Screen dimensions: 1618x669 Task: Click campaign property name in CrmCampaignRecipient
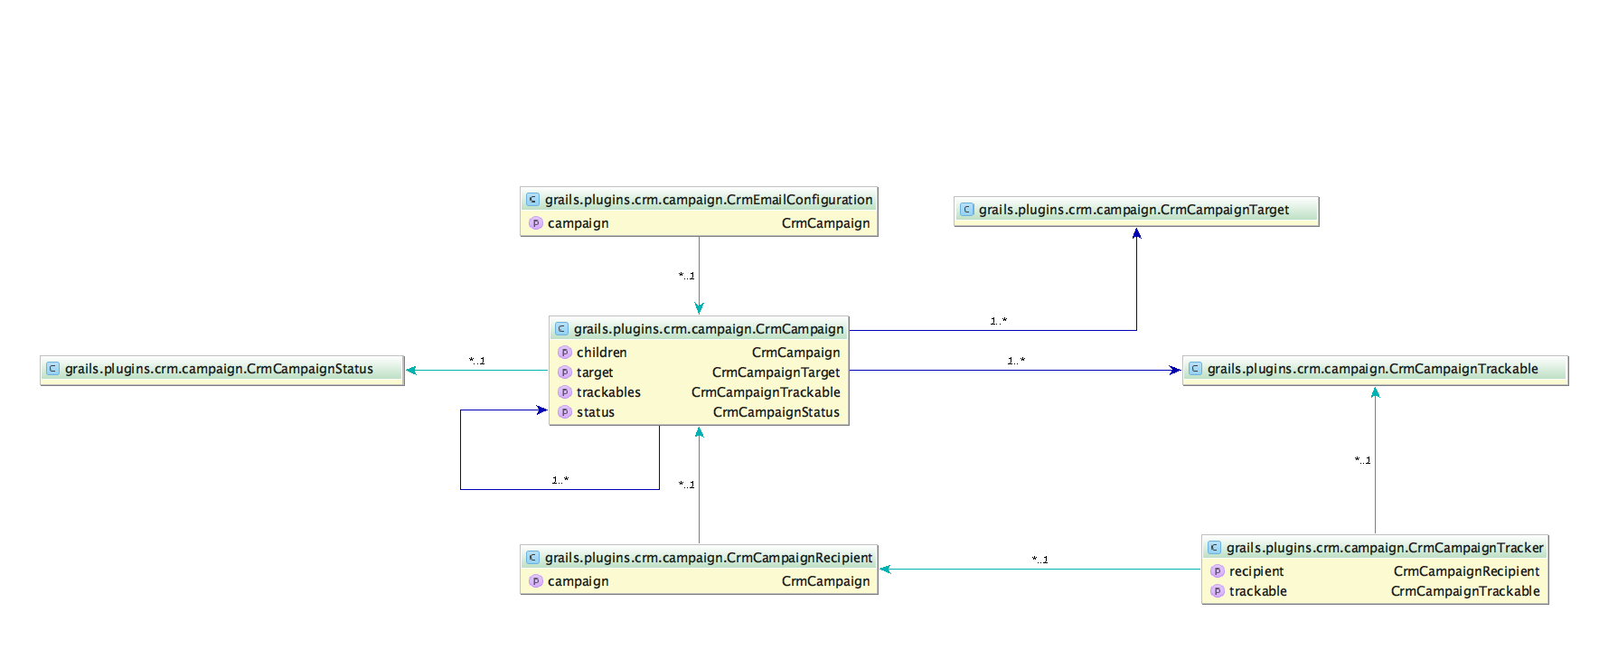(578, 581)
